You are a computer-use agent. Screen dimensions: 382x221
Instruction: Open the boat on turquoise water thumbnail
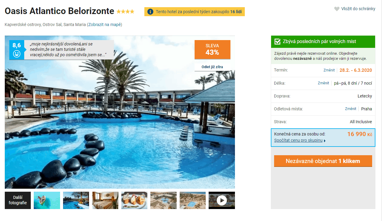pos(47,200)
